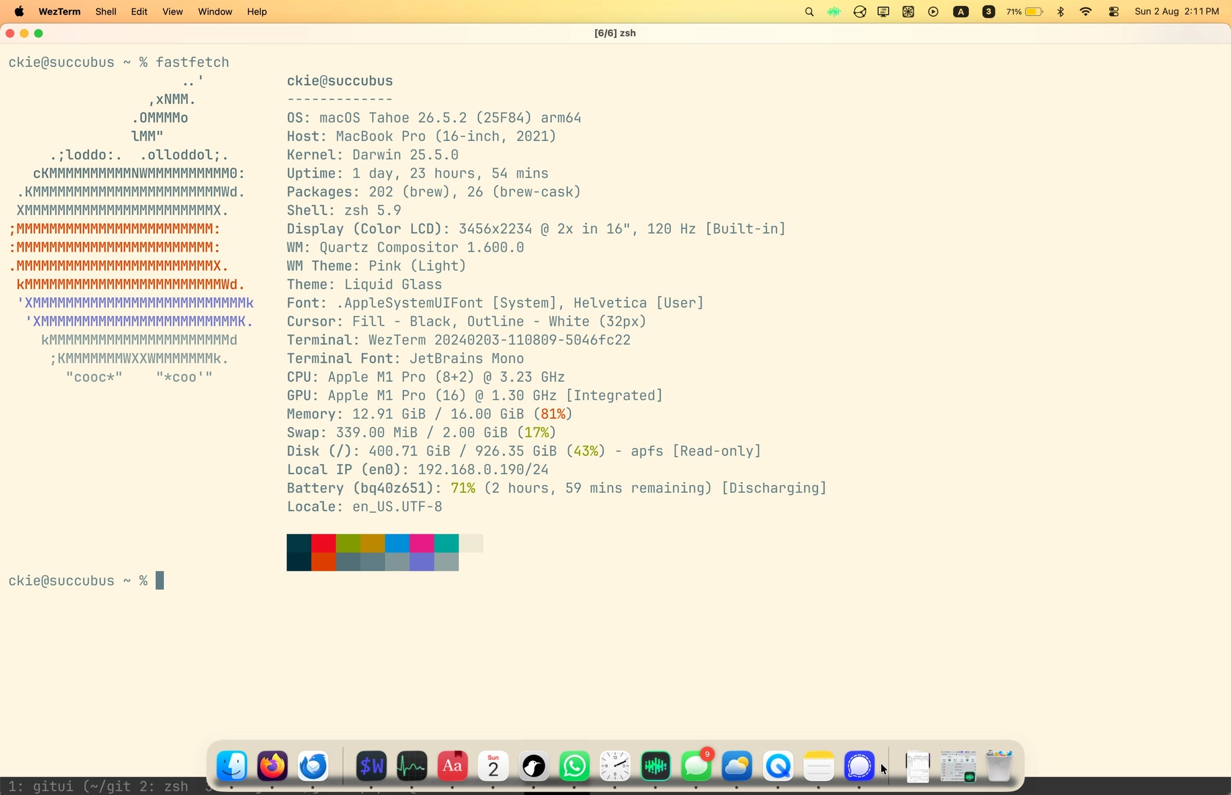The height and width of the screenshot is (795, 1231).
Task: Launch WhatsApp from the dock
Action: (x=575, y=766)
